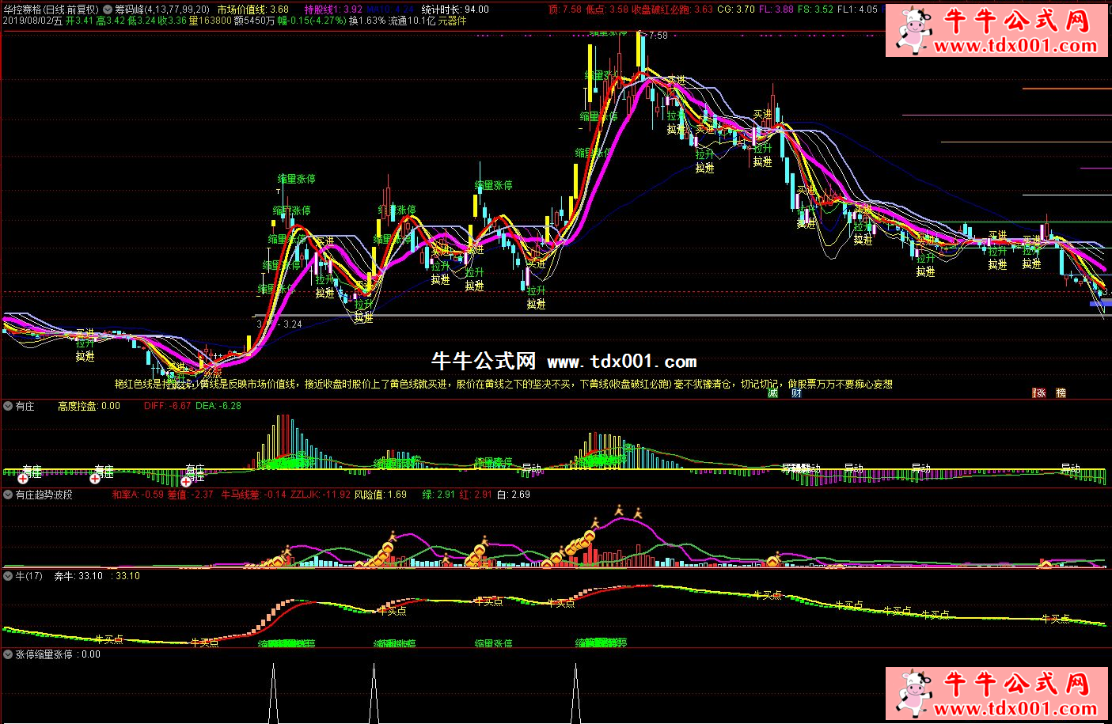Click the FS: 3.52 value
This screenshot has width=1112, height=724.
pos(815,9)
